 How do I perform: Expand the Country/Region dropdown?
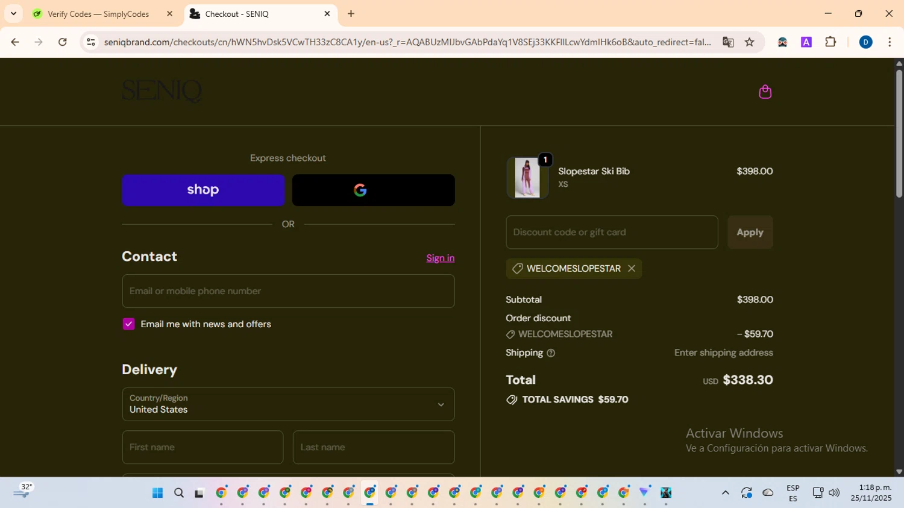[288, 404]
